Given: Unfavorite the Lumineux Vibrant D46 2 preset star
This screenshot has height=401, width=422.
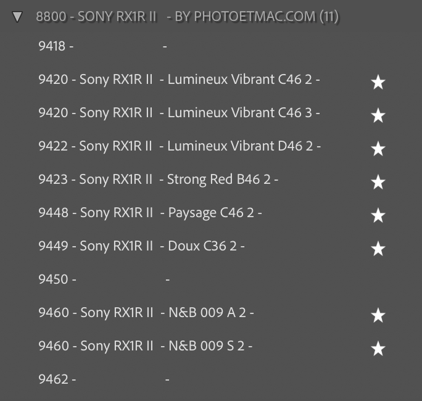Looking at the screenshot, I should tap(378, 148).
